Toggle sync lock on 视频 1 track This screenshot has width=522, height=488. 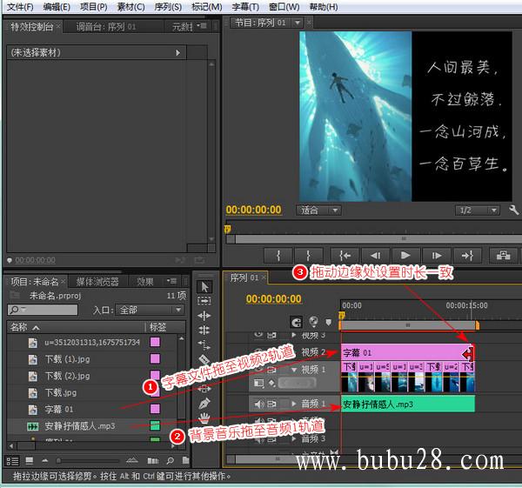coord(272,370)
